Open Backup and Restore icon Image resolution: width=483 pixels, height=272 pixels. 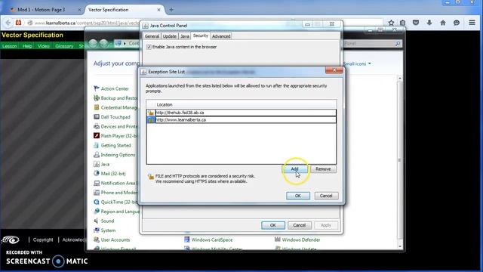[x=97, y=98]
